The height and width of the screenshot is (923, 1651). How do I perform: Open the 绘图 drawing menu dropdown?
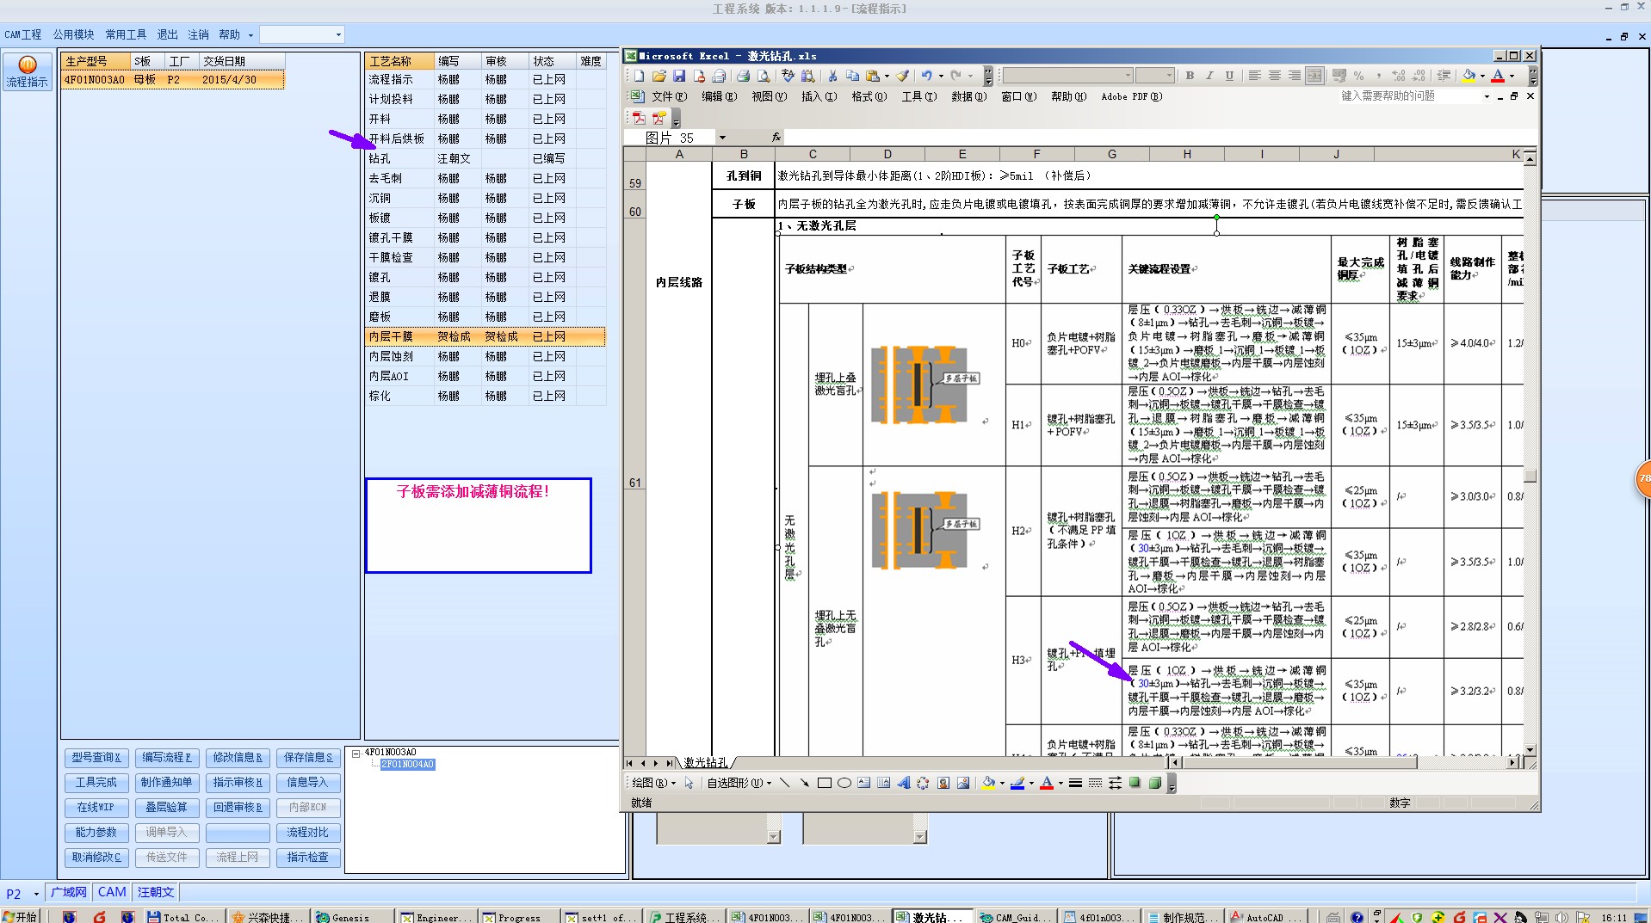[x=654, y=783]
